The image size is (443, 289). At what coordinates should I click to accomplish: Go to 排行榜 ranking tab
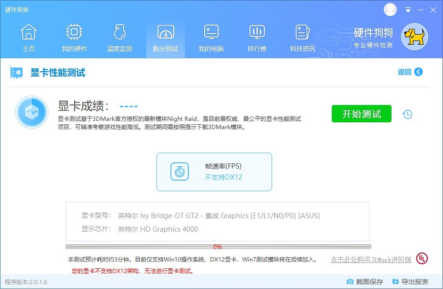point(257,38)
